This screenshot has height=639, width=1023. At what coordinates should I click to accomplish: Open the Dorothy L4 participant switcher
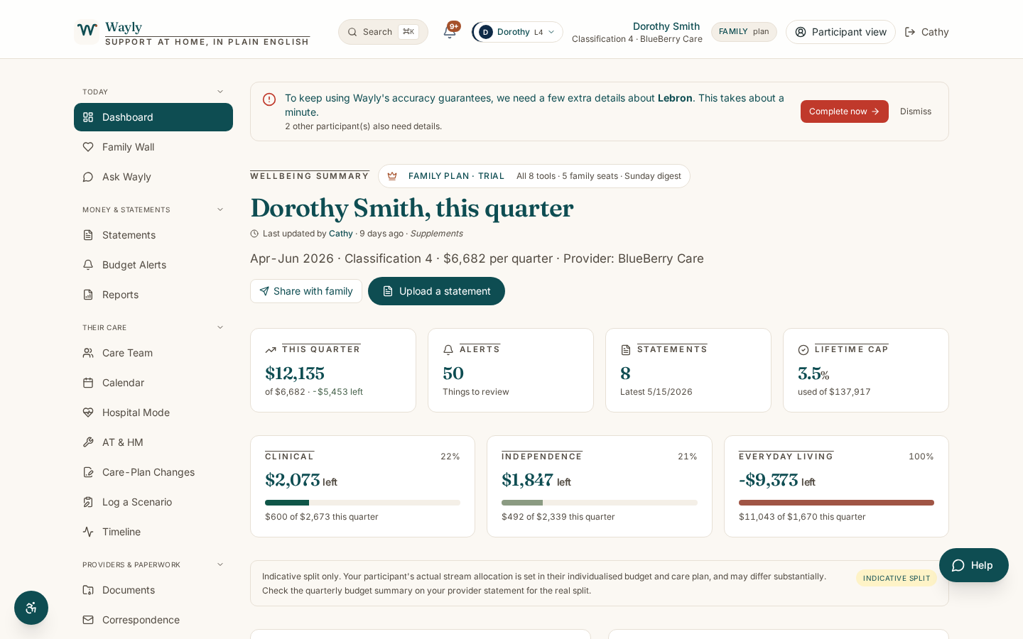(x=517, y=32)
